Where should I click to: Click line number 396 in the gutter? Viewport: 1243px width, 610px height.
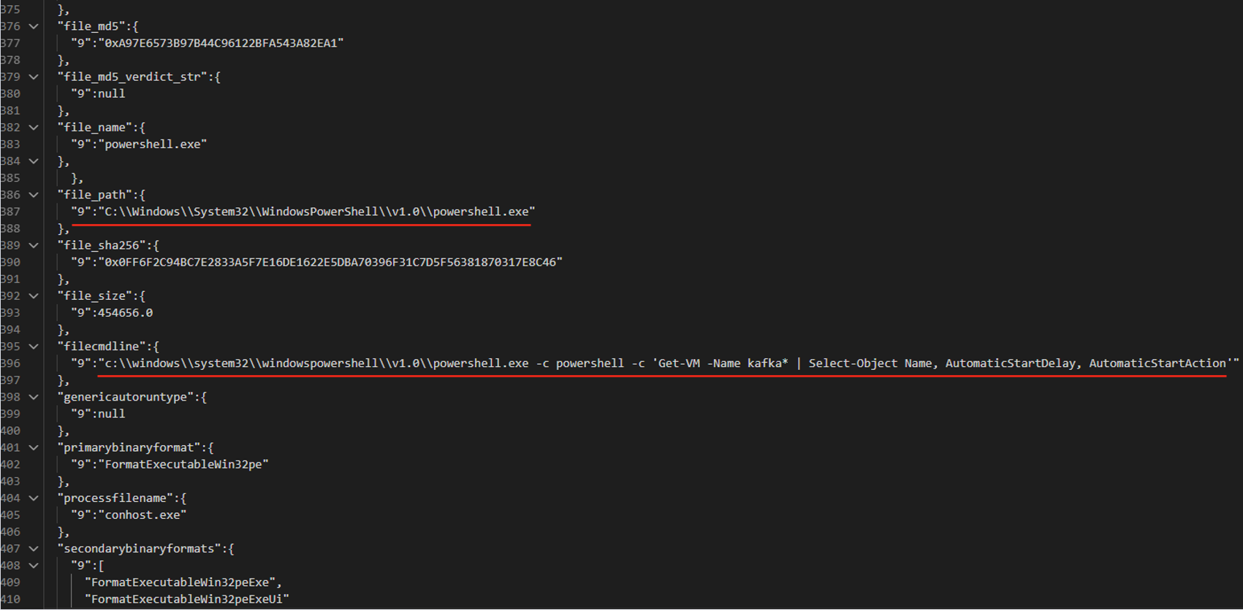click(x=10, y=363)
